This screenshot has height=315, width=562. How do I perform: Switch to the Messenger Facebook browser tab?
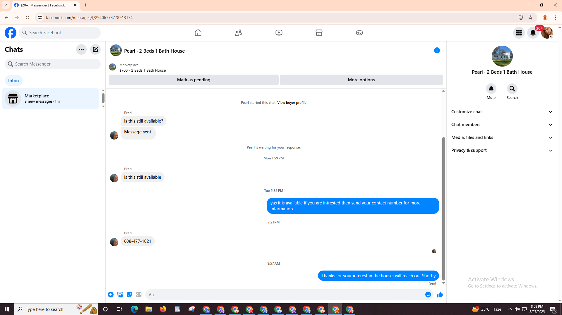pyautogui.click(x=46, y=5)
